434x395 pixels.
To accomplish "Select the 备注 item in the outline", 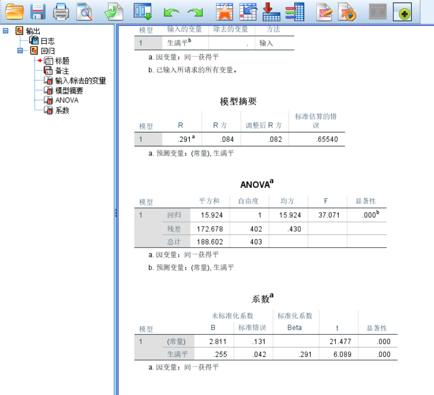I will 62,71.
